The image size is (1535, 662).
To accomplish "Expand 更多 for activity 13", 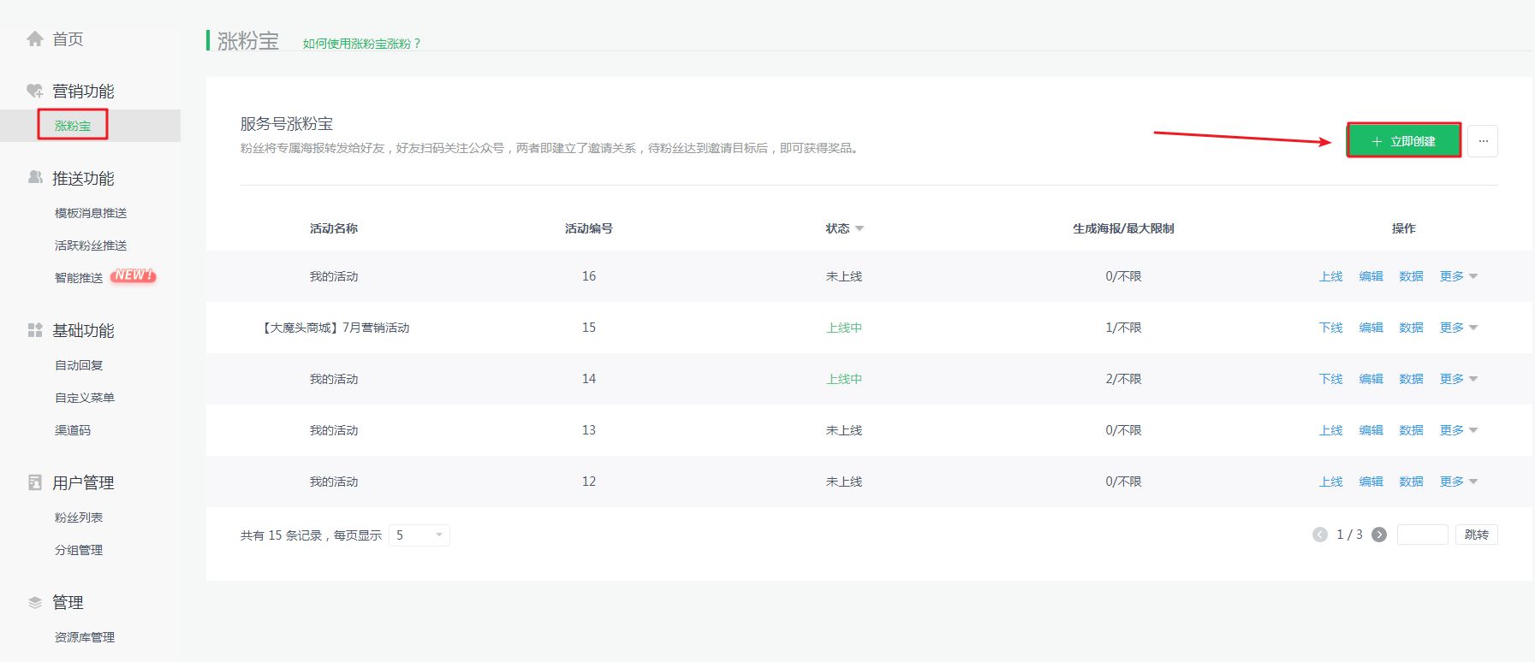I will click(1459, 430).
